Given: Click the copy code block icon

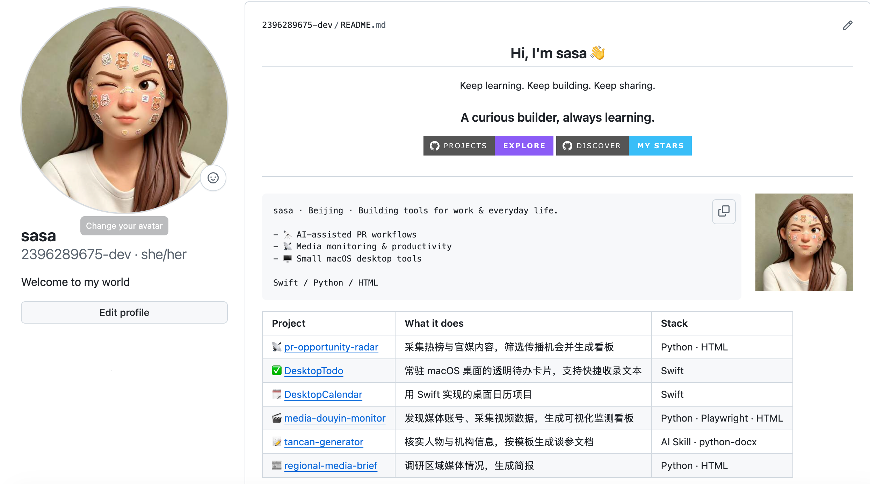Looking at the screenshot, I should (724, 211).
